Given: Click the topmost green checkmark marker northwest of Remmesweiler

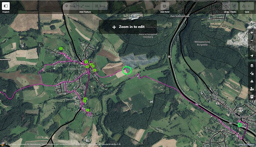Looking at the screenshot, I should click(x=61, y=49).
